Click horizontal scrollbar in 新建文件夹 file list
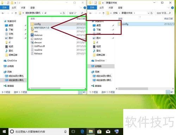 coord(133,89)
